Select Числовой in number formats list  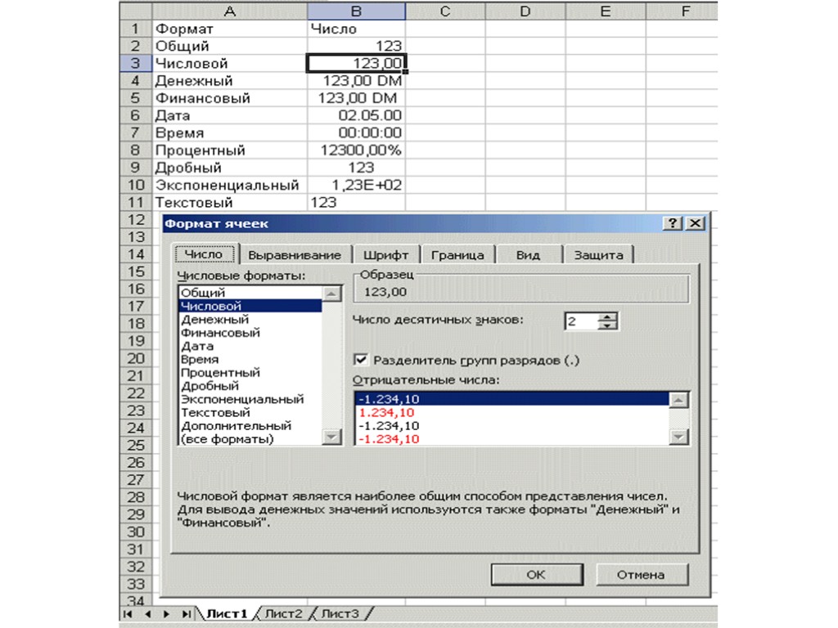[x=250, y=306]
